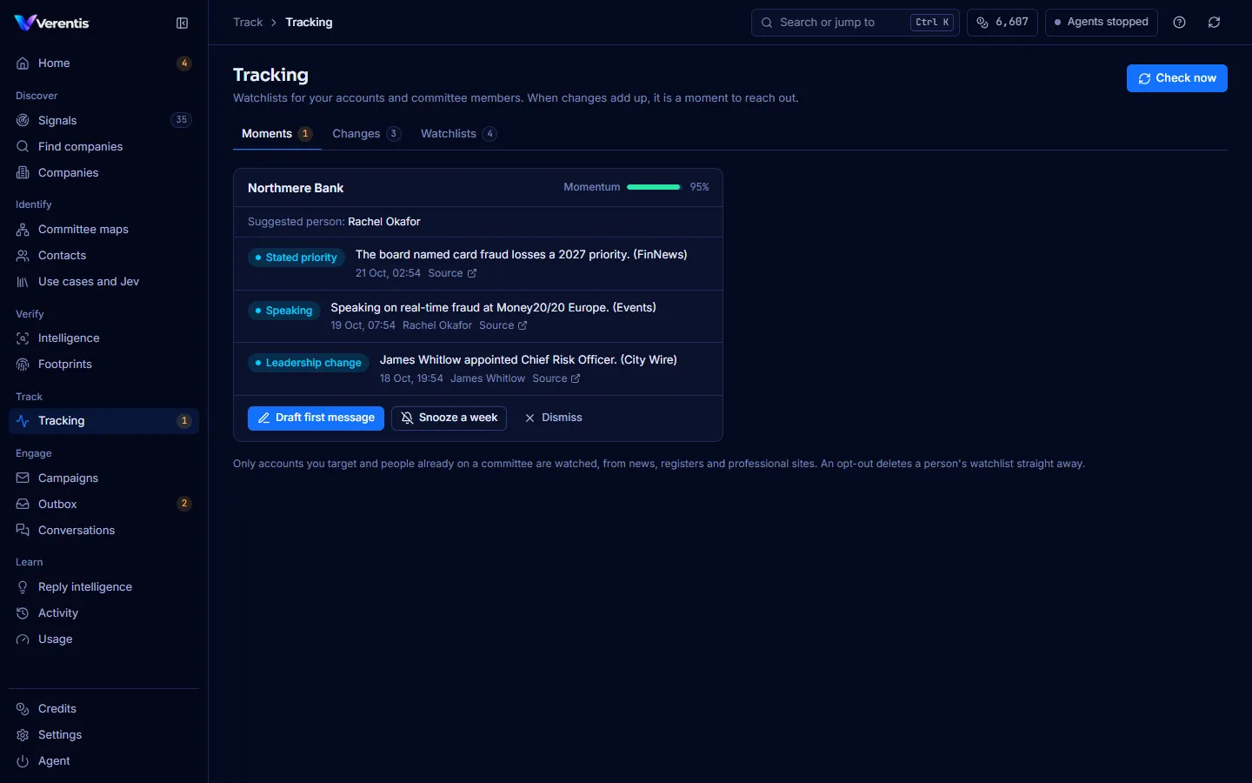Click suggested person Rachel Okafor

tap(384, 222)
